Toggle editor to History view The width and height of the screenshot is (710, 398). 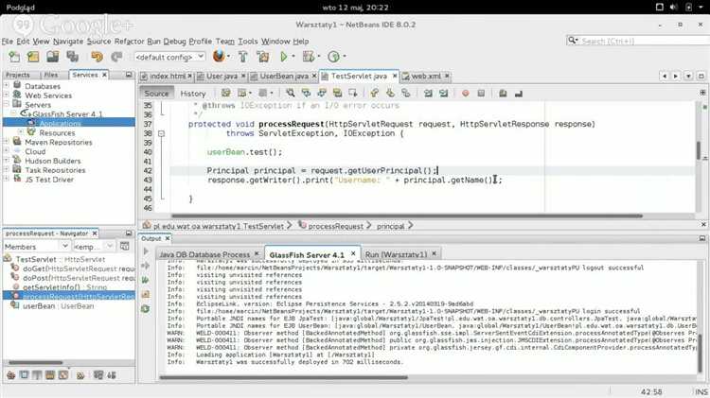point(192,93)
